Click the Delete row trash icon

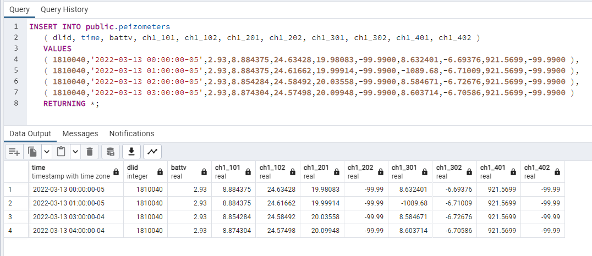point(90,152)
